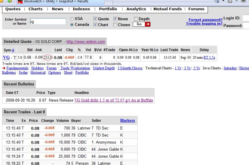This screenshot has height=165, width=249.
Task: Open the Trade Workstation link
Action: (75, 68)
